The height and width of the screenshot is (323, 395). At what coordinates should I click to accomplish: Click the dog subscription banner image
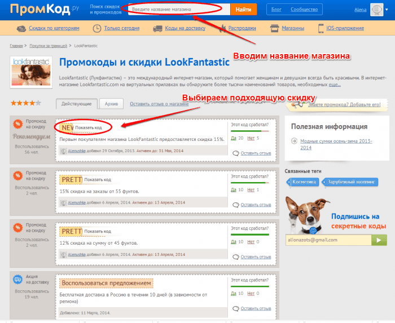(x=308, y=215)
